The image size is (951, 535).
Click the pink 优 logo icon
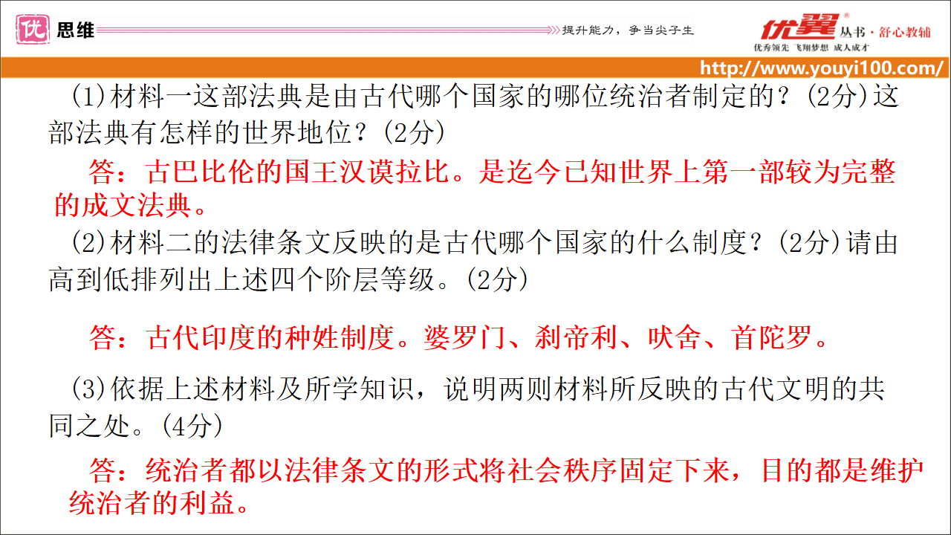(33, 30)
